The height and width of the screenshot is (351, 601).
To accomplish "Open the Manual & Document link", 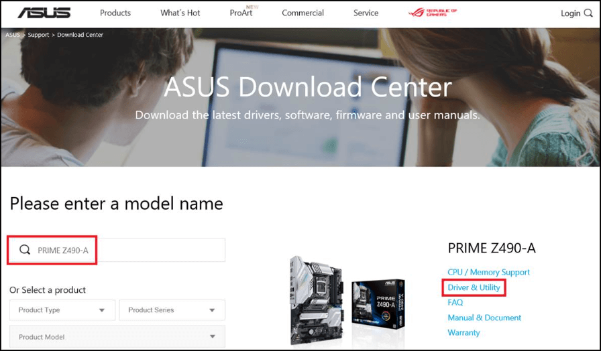I will tap(484, 318).
